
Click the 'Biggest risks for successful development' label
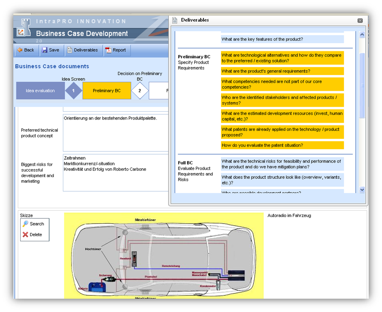38,173
